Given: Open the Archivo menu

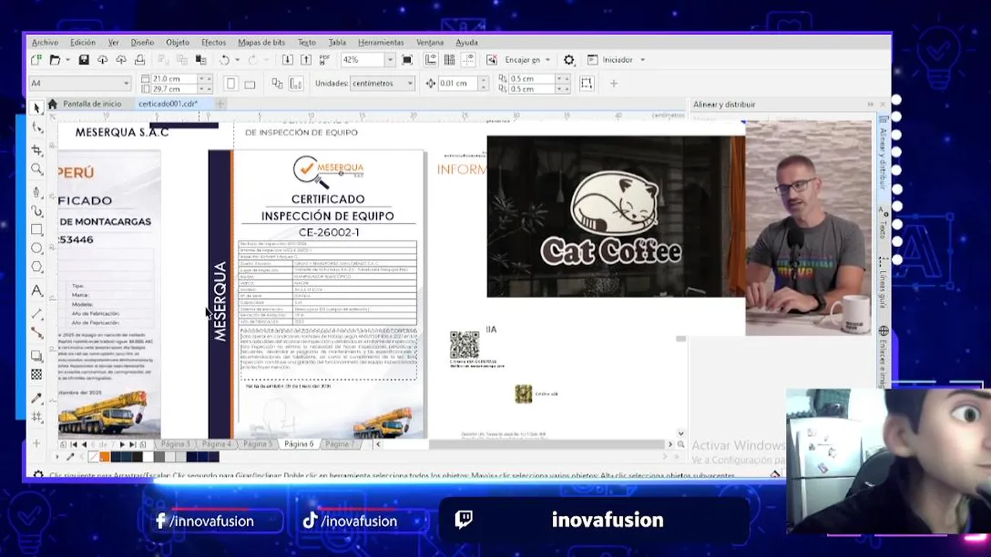Looking at the screenshot, I should click(x=45, y=43).
